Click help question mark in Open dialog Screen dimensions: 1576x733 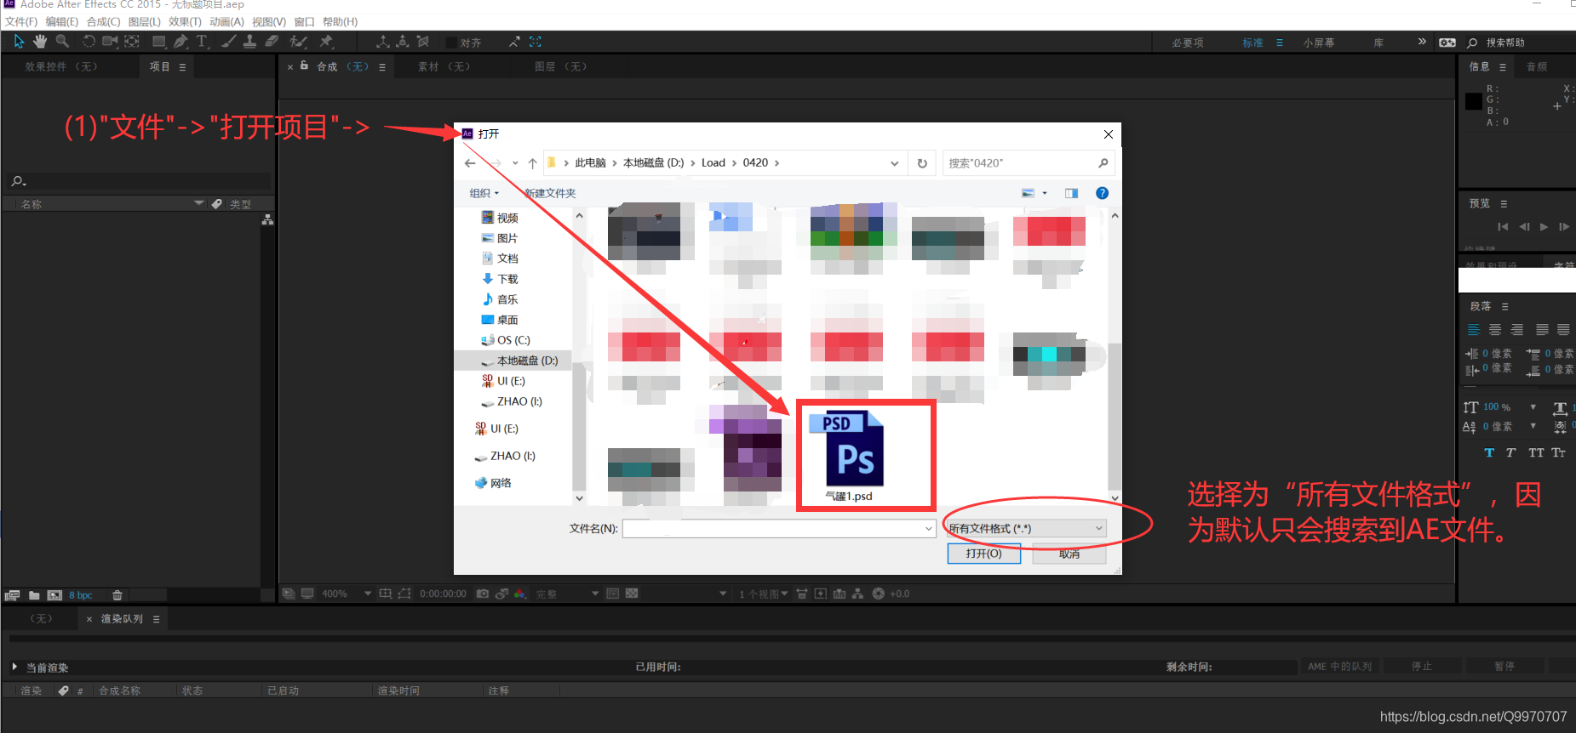pos(1102,193)
